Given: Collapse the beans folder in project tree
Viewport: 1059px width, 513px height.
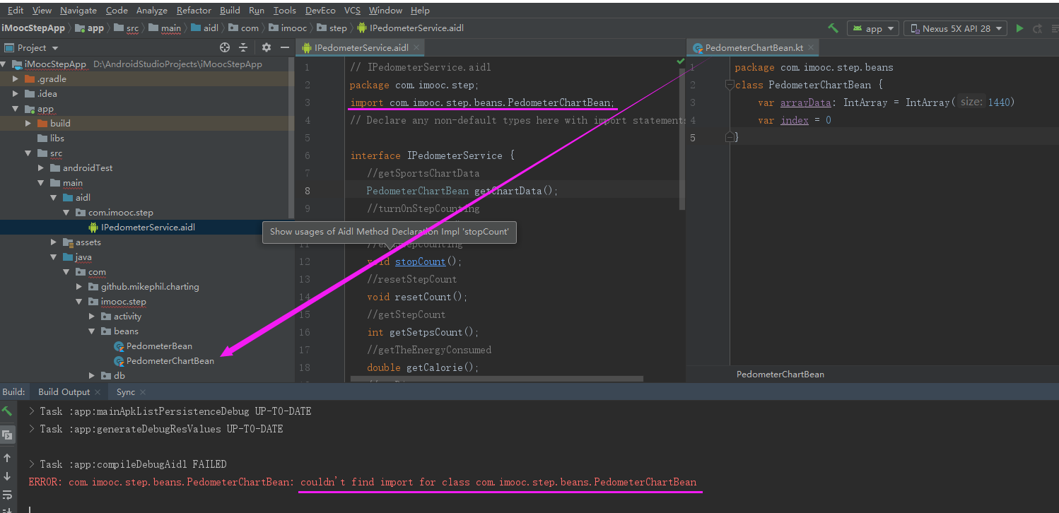Looking at the screenshot, I should click(x=92, y=331).
